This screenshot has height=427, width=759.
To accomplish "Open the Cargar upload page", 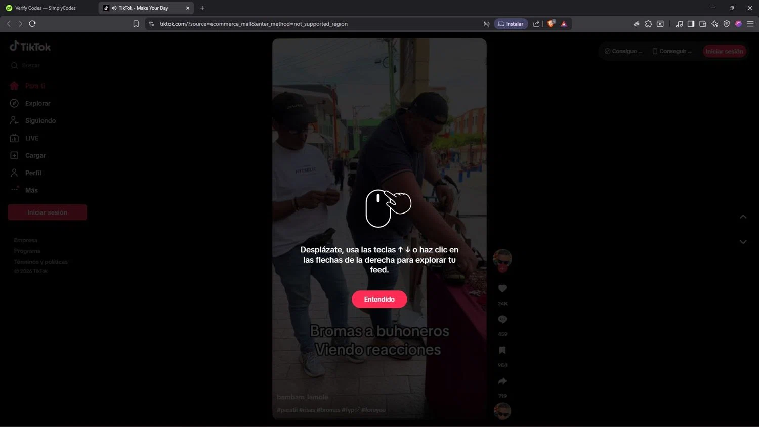I will [x=35, y=155].
